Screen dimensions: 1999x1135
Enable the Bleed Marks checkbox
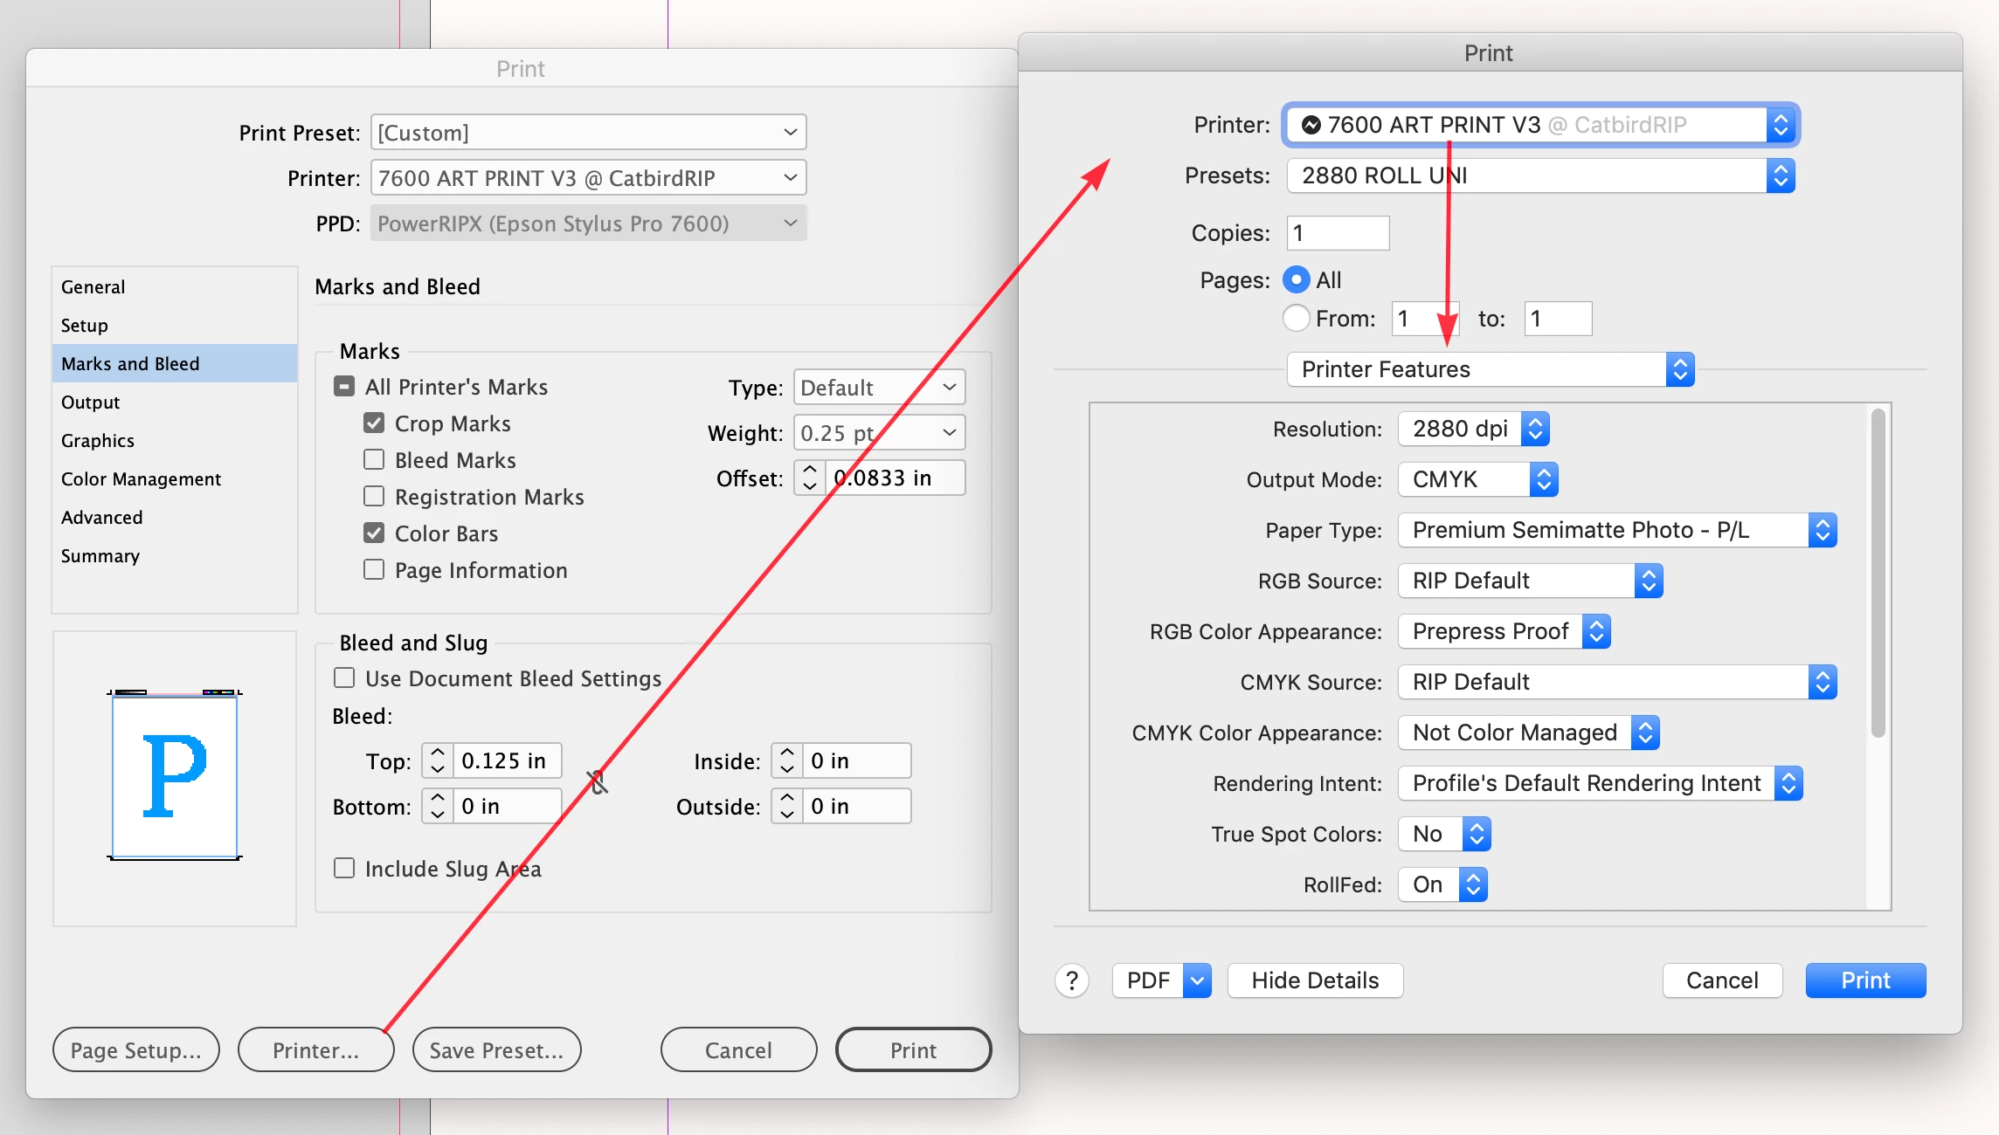(374, 460)
